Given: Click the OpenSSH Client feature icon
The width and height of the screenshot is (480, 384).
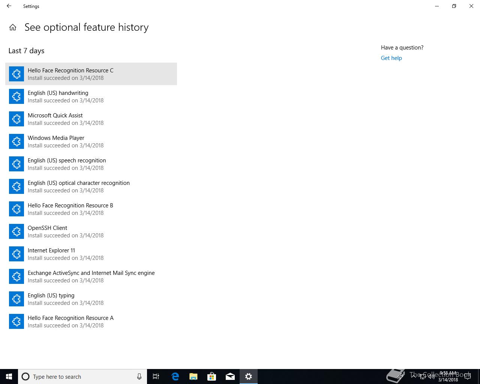Looking at the screenshot, I should (16, 231).
